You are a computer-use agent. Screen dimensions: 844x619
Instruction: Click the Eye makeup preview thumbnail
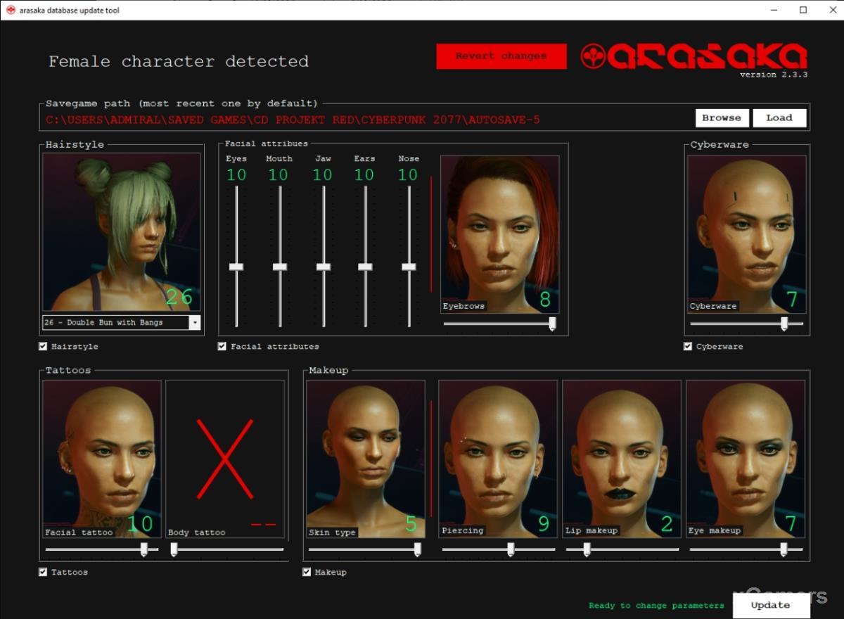click(x=746, y=459)
